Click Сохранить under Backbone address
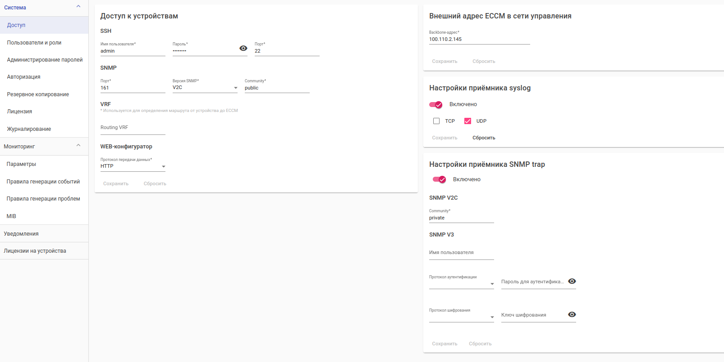 click(444, 62)
